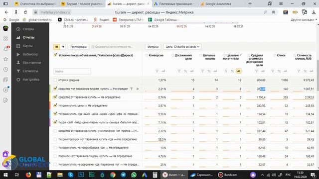Open Firefox from the taskbar
Viewport: 319px width, 179px height.
[x=28, y=175]
